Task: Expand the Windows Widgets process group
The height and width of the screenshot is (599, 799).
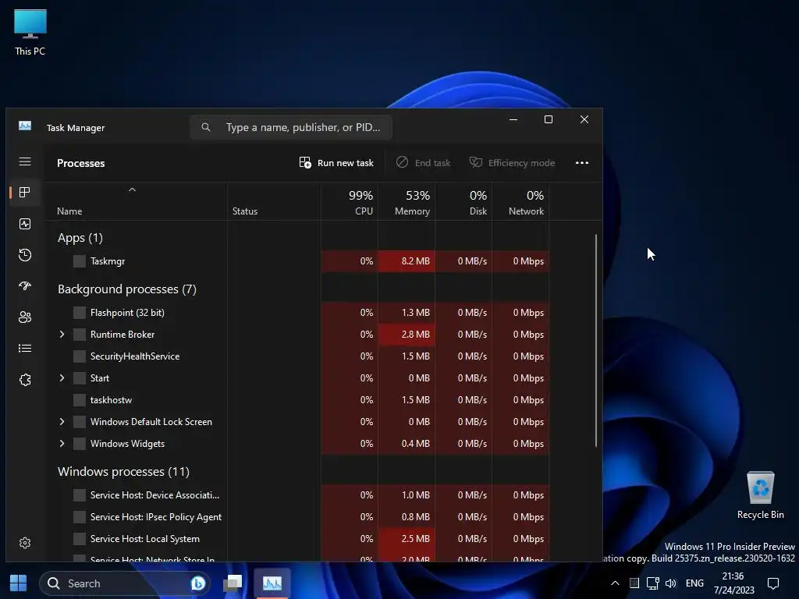Action: tap(62, 444)
